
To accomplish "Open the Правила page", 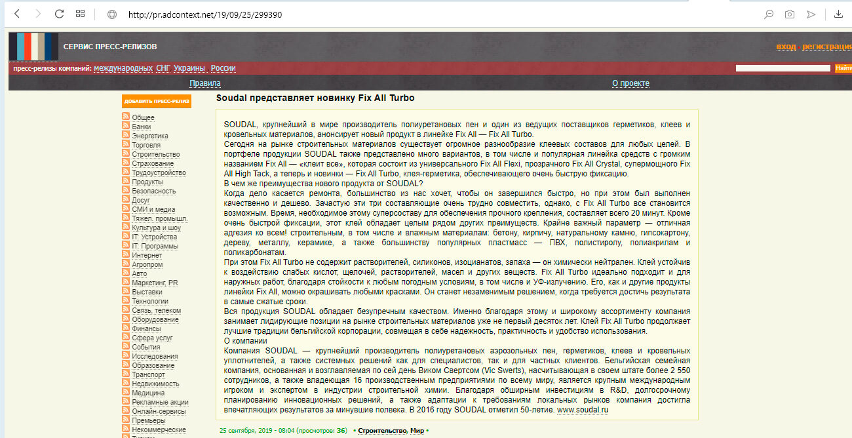I will click(x=205, y=83).
